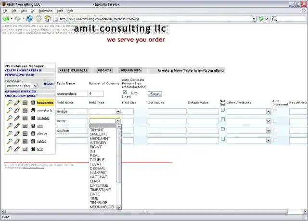Open the PERMISSIONS/USERS link
Image resolution: width=308 pixels, height=221 pixels.
(20, 75)
